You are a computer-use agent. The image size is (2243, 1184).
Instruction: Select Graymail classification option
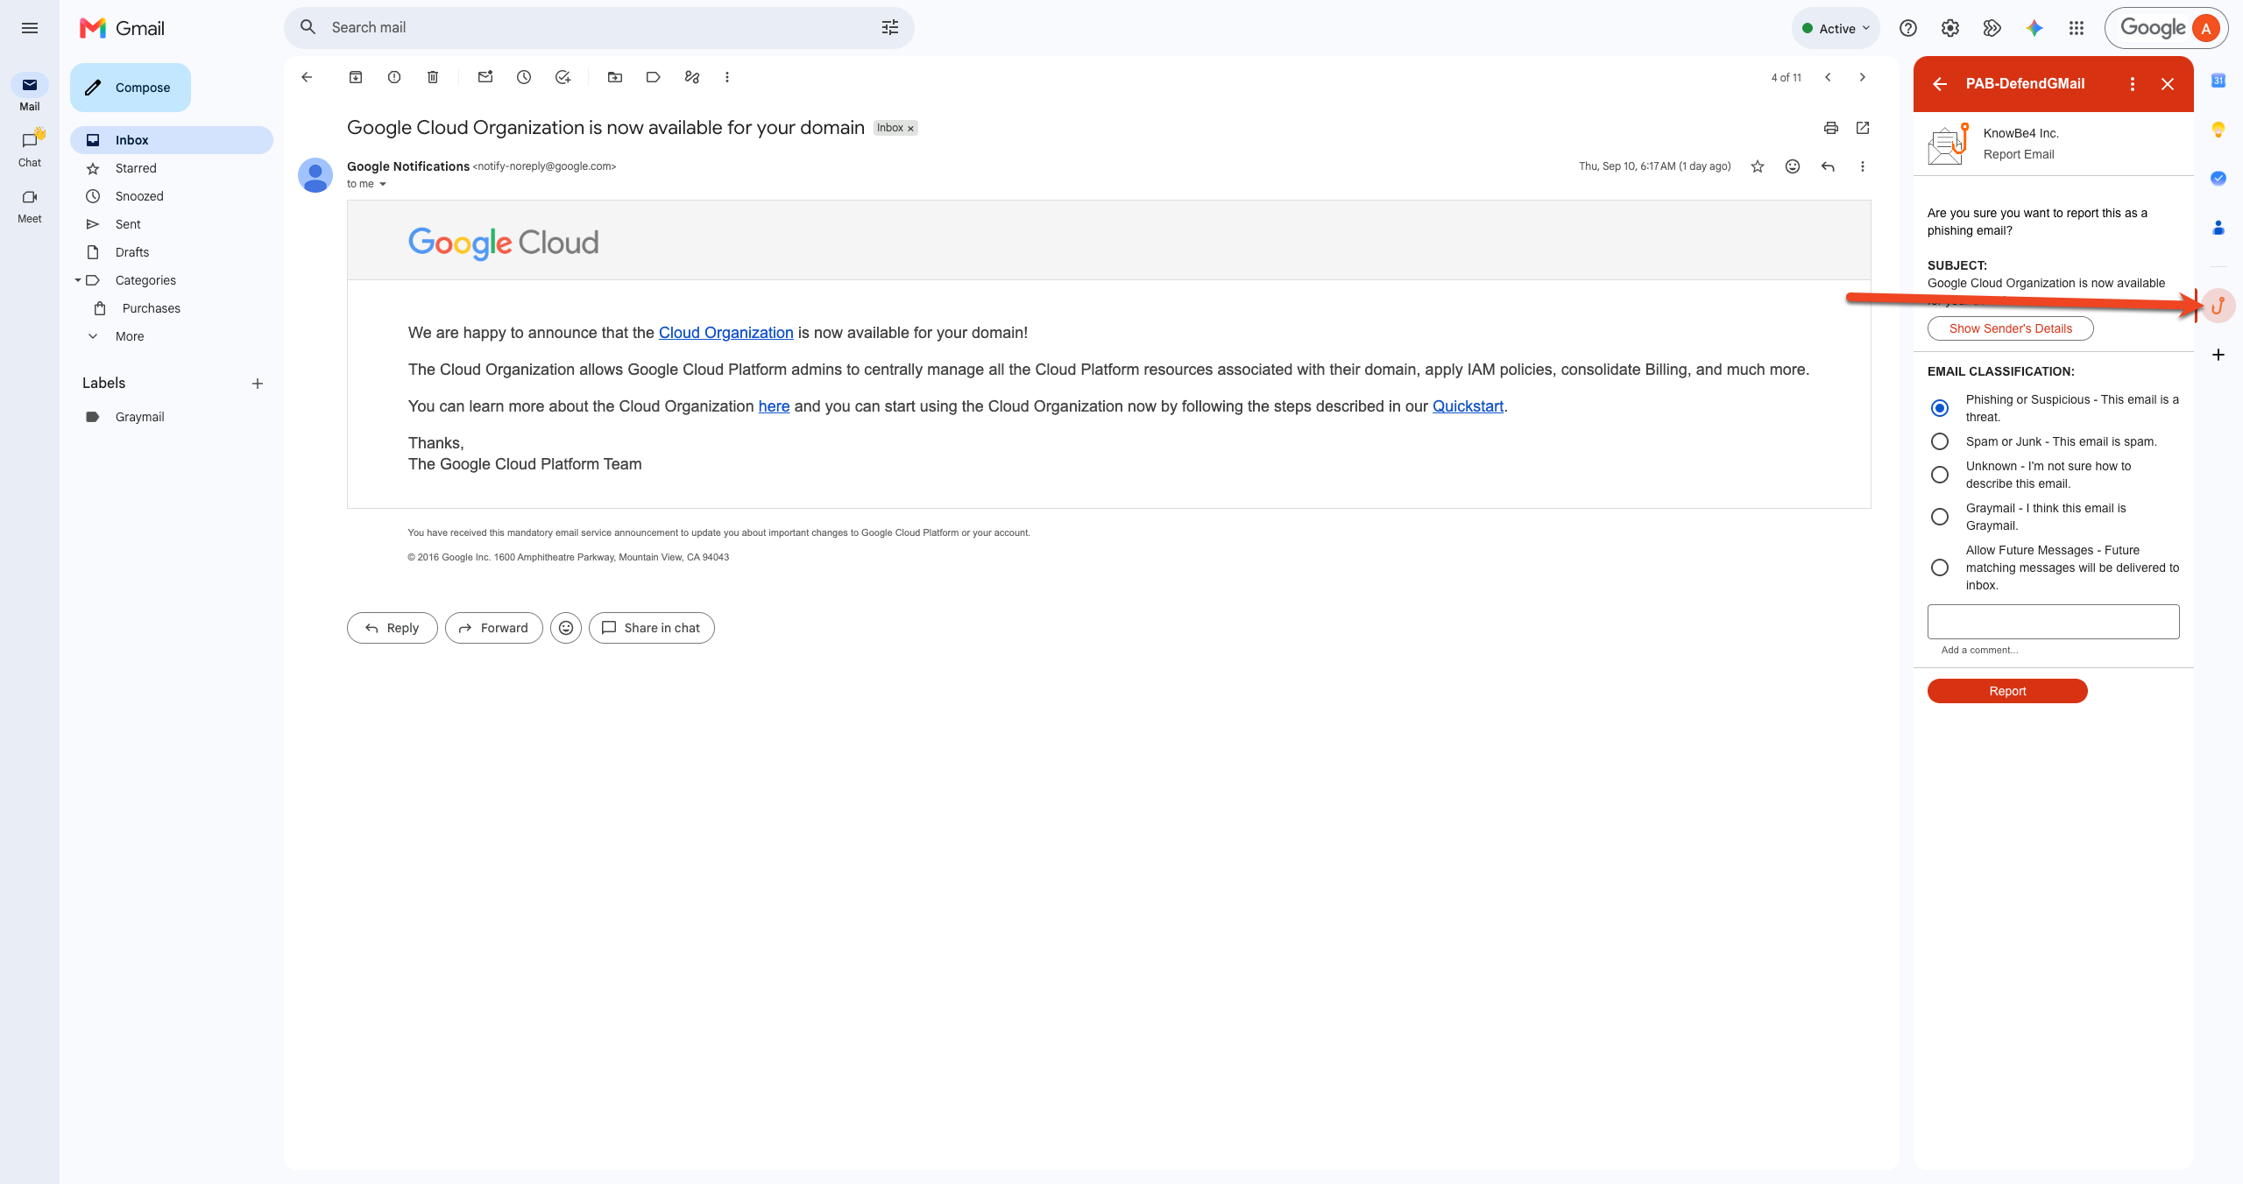point(1940,517)
